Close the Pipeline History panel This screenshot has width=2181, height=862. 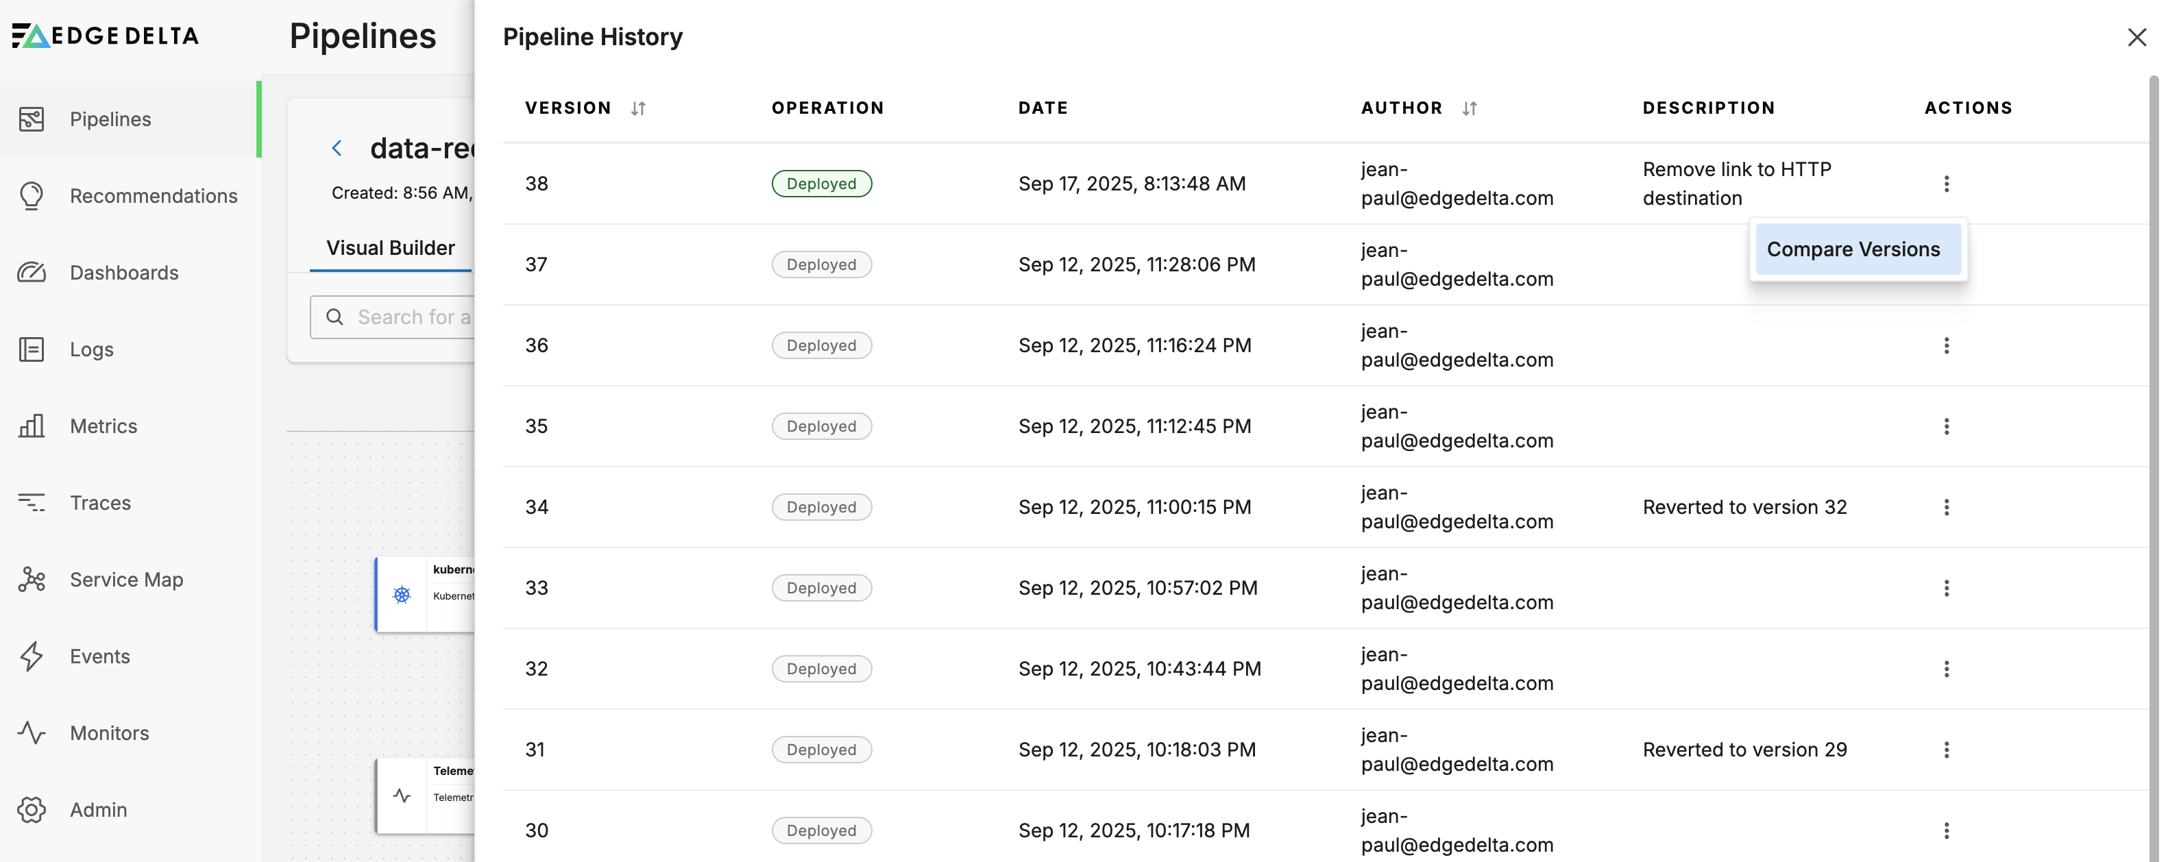(x=2137, y=37)
